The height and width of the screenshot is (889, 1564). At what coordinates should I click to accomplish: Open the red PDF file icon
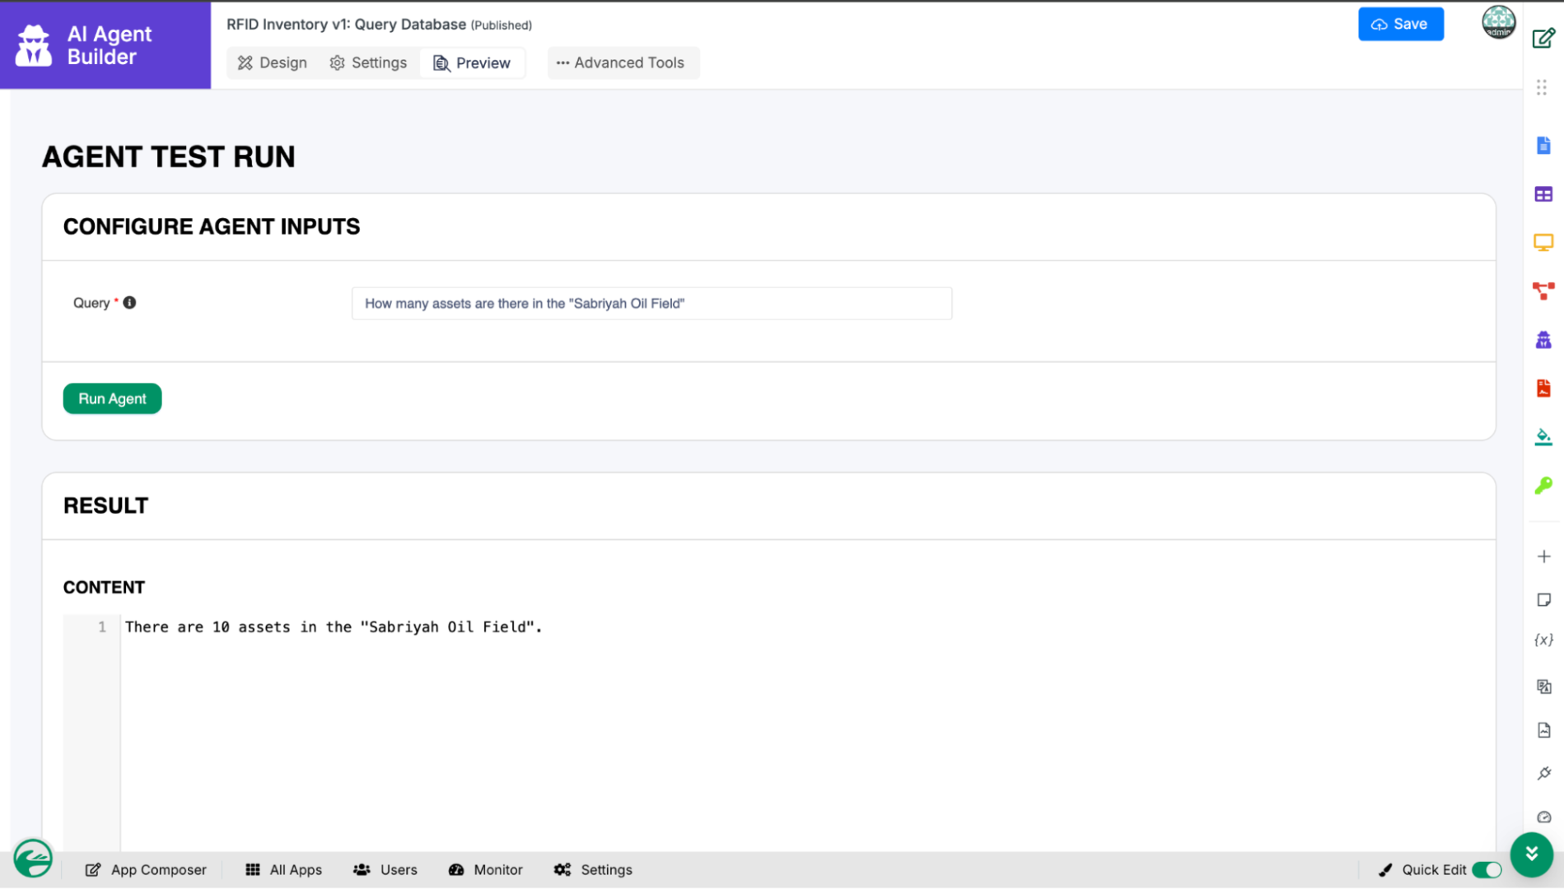click(x=1543, y=389)
